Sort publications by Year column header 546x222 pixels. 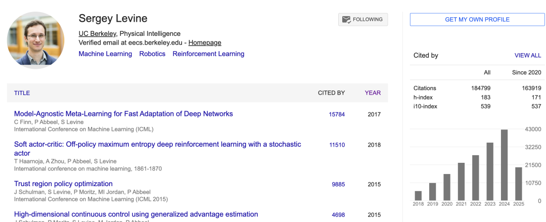click(x=373, y=93)
